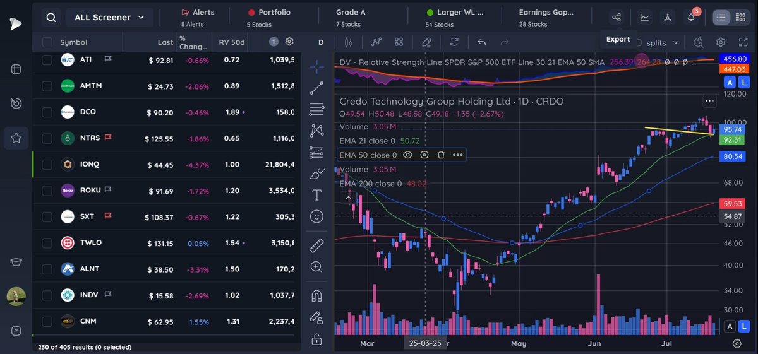Select the forecast and measurement tool
The image size is (758, 354).
pos(317,152)
